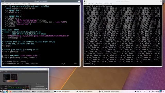Image resolution: width=165 pixels, height=93 pixels.
Task: Click the url assignment line in vim
Action: pos(35,36)
